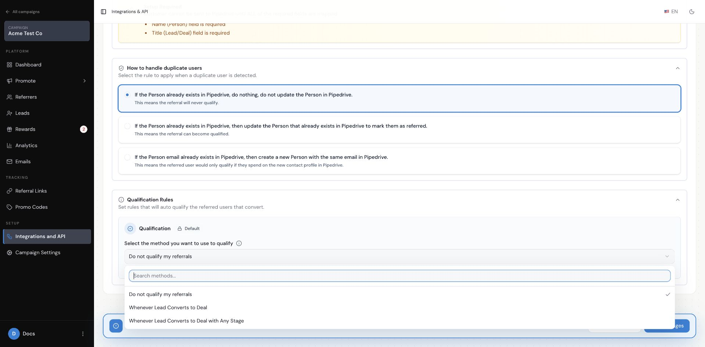705x347 pixels.
Task: Click the blue alert icon in bottom bar
Action: 116,326
